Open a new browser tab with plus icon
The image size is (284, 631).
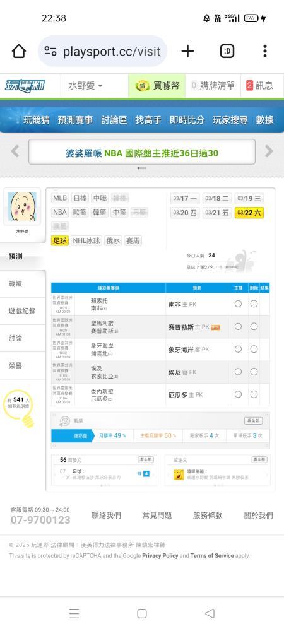(x=187, y=51)
